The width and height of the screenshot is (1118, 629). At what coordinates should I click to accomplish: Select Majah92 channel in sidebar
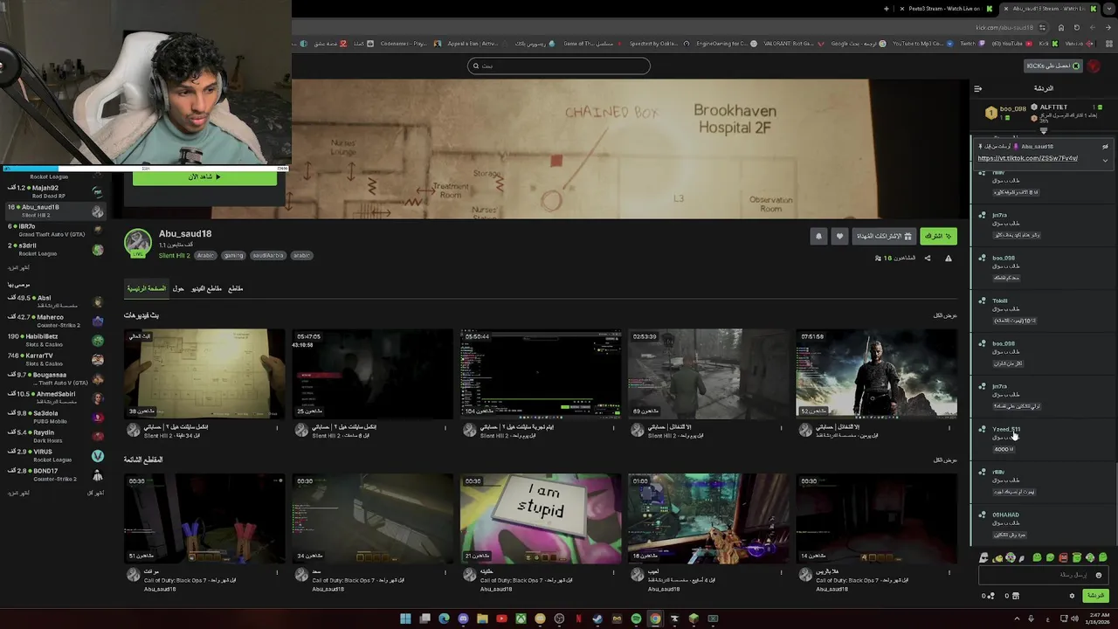[x=54, y=191]
